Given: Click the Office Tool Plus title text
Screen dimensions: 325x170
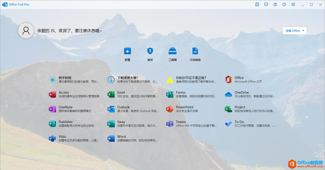Looking at the screenshot, I should [x=19, y=4].
